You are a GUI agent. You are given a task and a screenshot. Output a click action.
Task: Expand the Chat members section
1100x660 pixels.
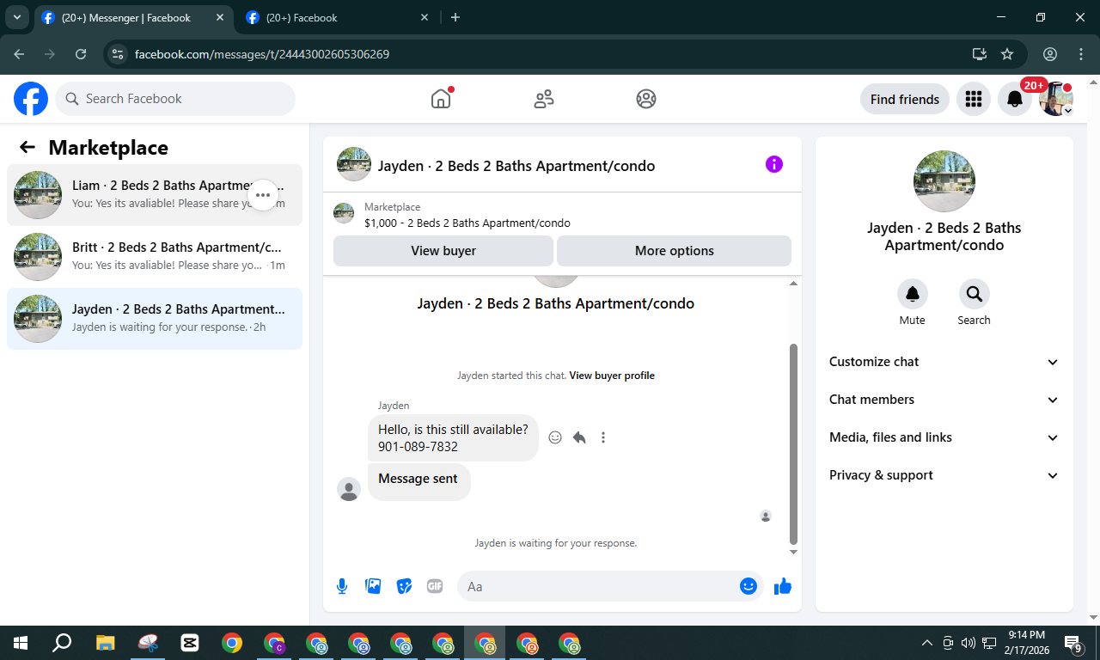[x=944, y=400]
